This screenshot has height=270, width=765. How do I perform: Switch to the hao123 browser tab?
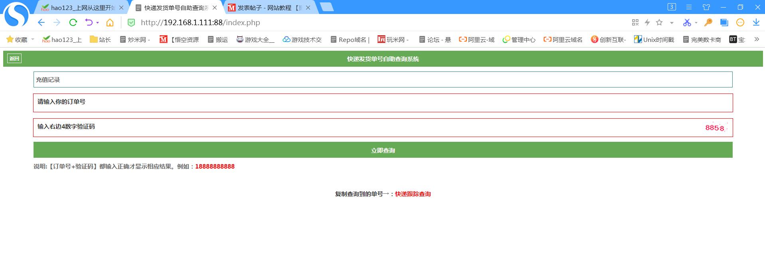coord(82,8)
